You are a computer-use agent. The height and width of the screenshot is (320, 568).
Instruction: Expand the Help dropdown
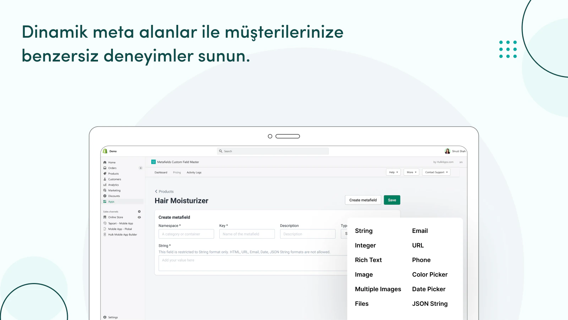393,172
